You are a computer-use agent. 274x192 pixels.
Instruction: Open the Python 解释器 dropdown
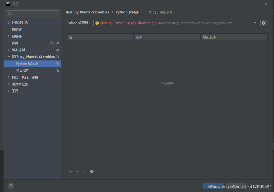175,23
